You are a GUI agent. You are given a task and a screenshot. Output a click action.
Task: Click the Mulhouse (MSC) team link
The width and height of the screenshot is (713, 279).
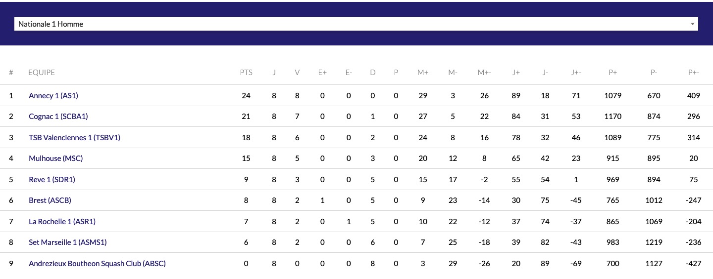tap(56, 159)
